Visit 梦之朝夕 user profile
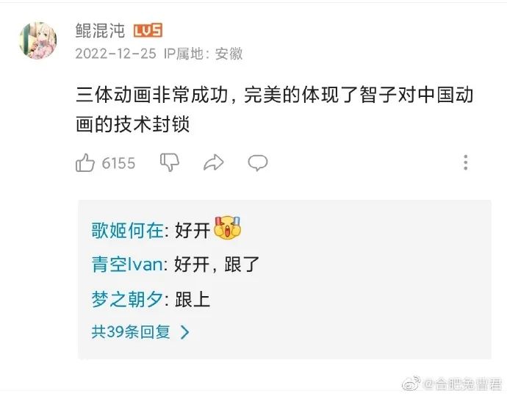 [x=127, y=299]
